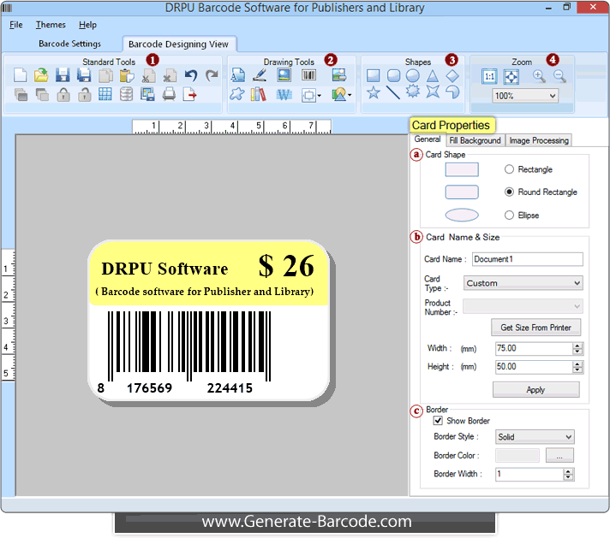The height and width of the screenshot is (538, 610).
Task: Draw a triangle shape
Action: coord(432,75)
